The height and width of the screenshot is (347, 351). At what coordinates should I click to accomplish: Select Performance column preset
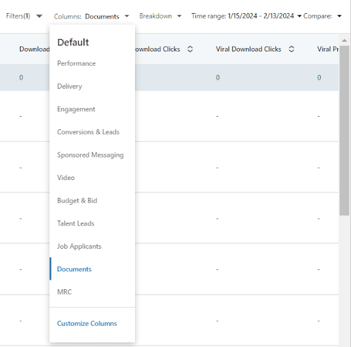tap(92, 63)
